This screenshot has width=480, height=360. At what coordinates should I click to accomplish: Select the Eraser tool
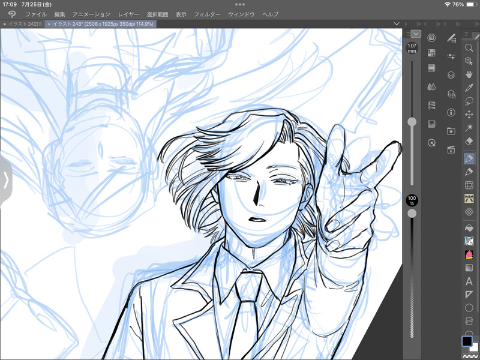coord(469,141)
